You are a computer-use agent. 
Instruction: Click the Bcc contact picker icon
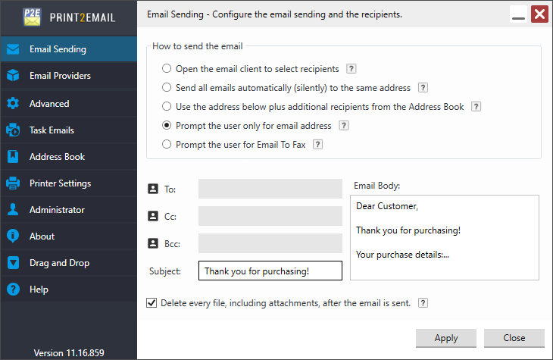pos(153,243)
